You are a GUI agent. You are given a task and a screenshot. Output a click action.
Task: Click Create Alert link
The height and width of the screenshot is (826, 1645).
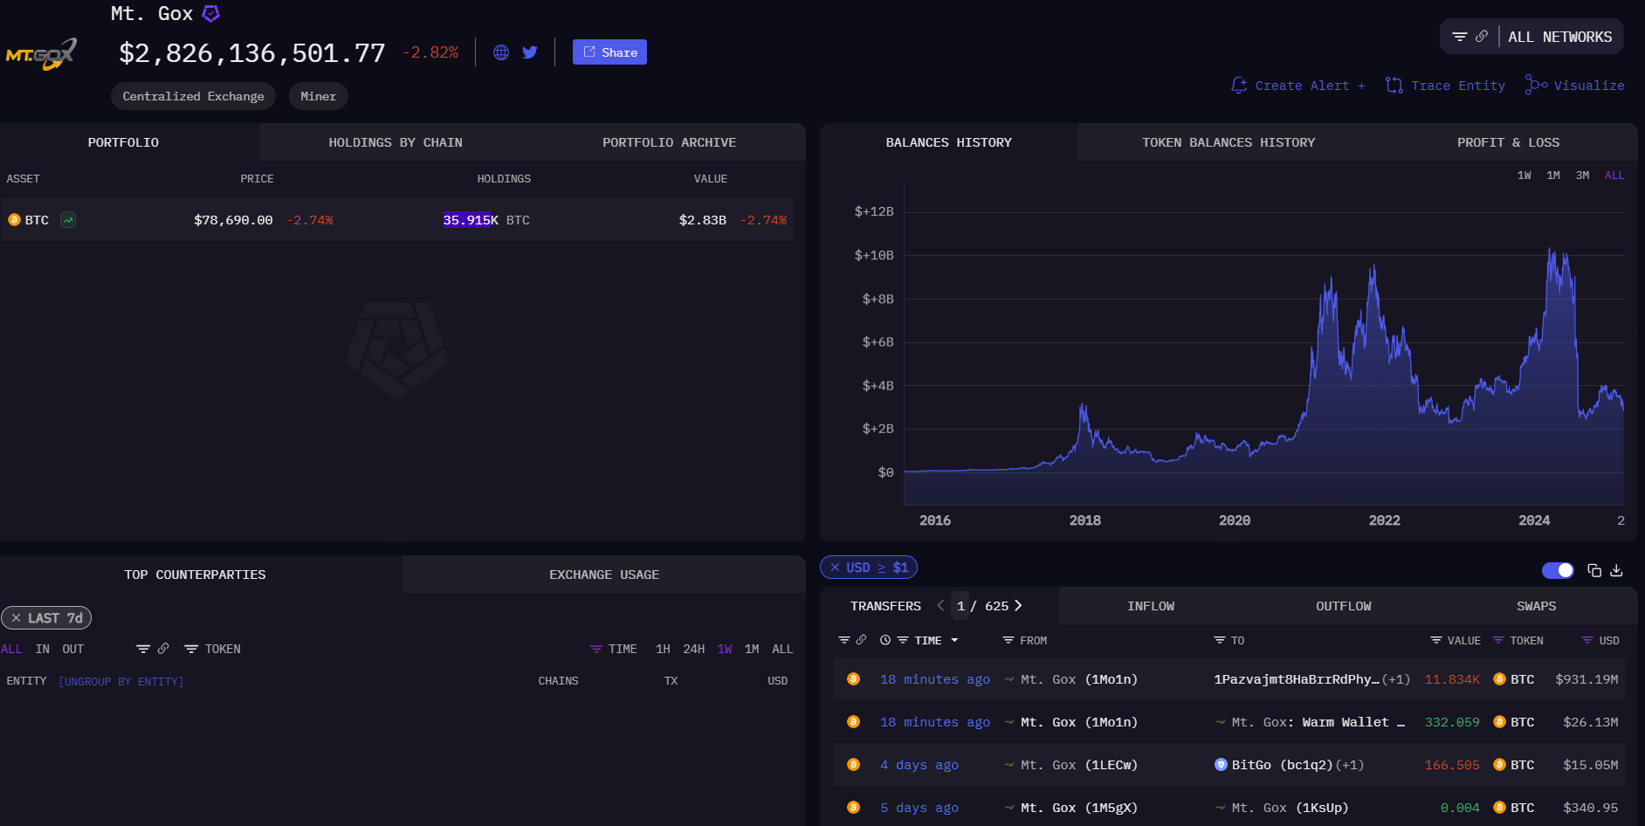[1298, 86]
